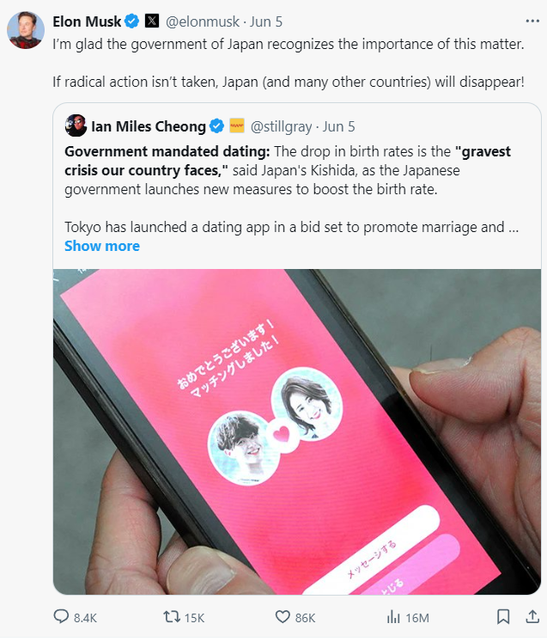Click Elon Musk's blue verified badge

[x=131, y=21]
